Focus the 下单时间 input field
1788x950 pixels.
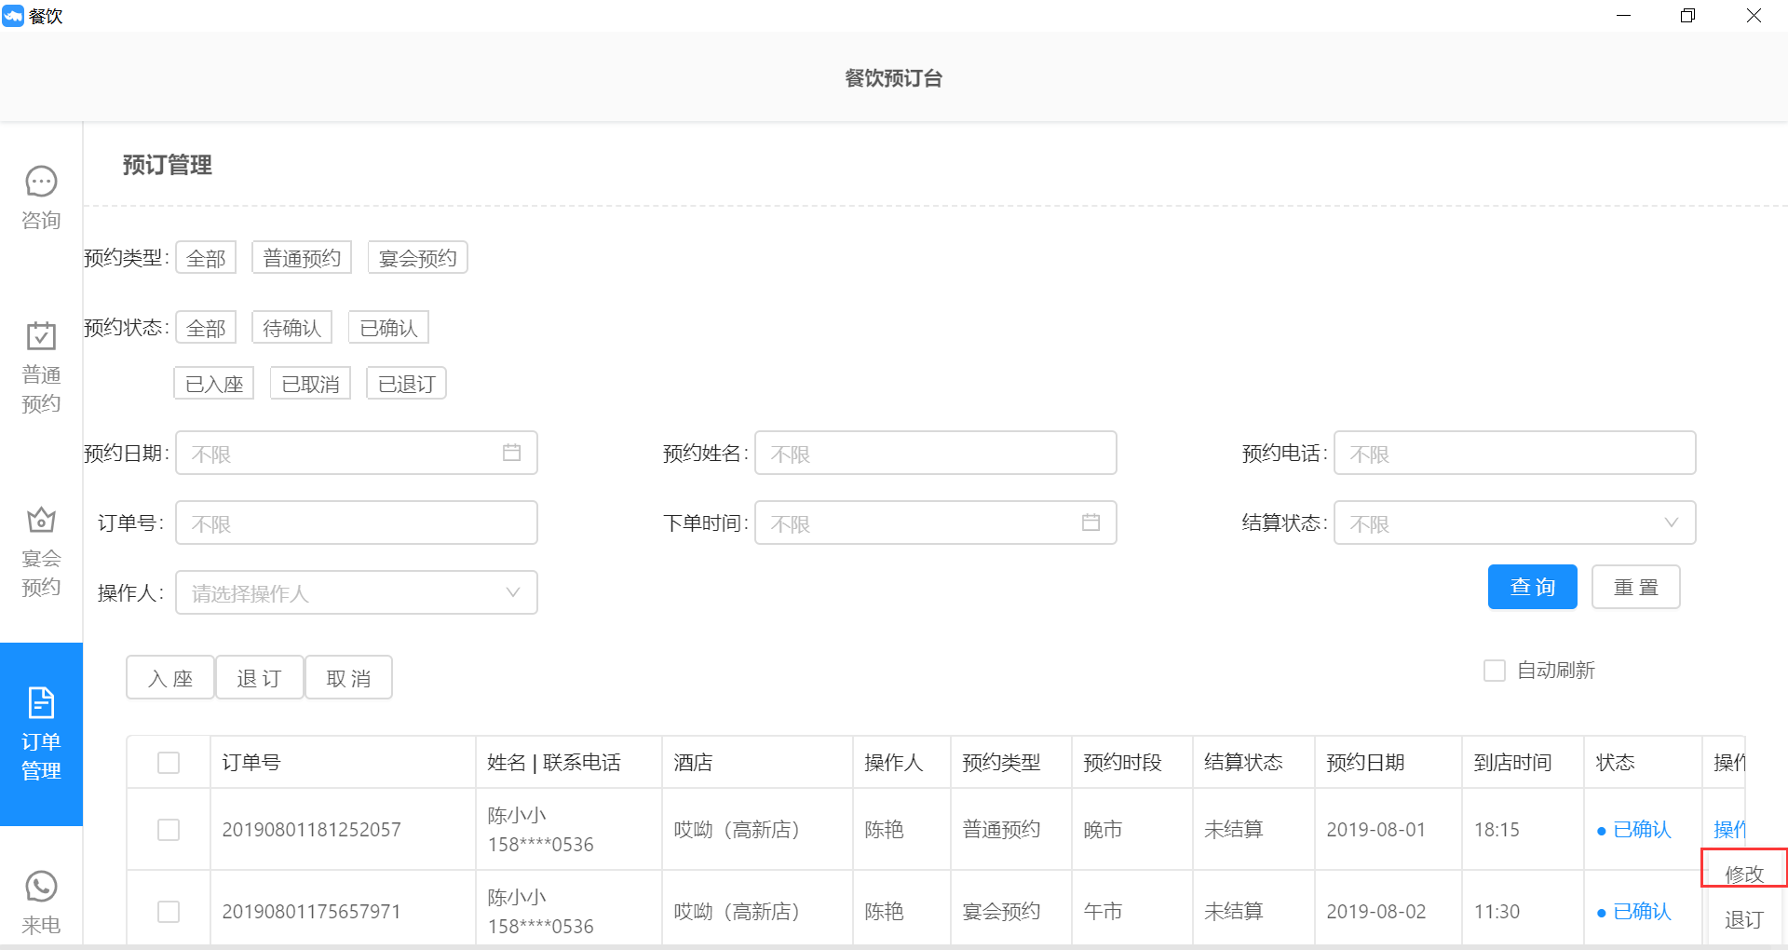(x=936, y=522)
